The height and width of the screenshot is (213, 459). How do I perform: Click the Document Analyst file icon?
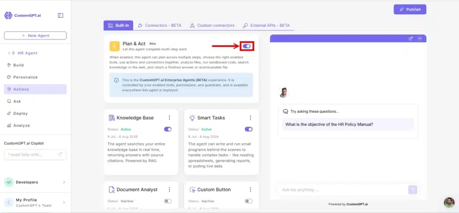[x=112, y=190]
